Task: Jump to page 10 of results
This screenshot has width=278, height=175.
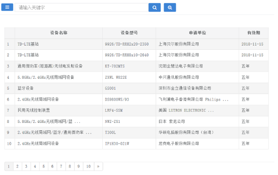Action: point(88,166)
